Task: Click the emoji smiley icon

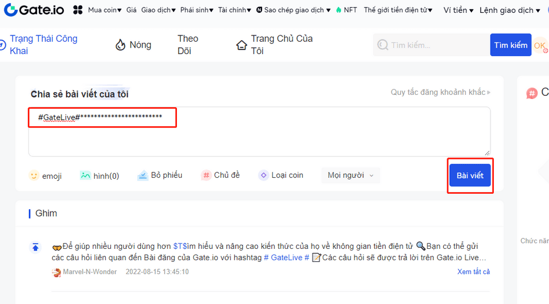Action: coord(34,176)
